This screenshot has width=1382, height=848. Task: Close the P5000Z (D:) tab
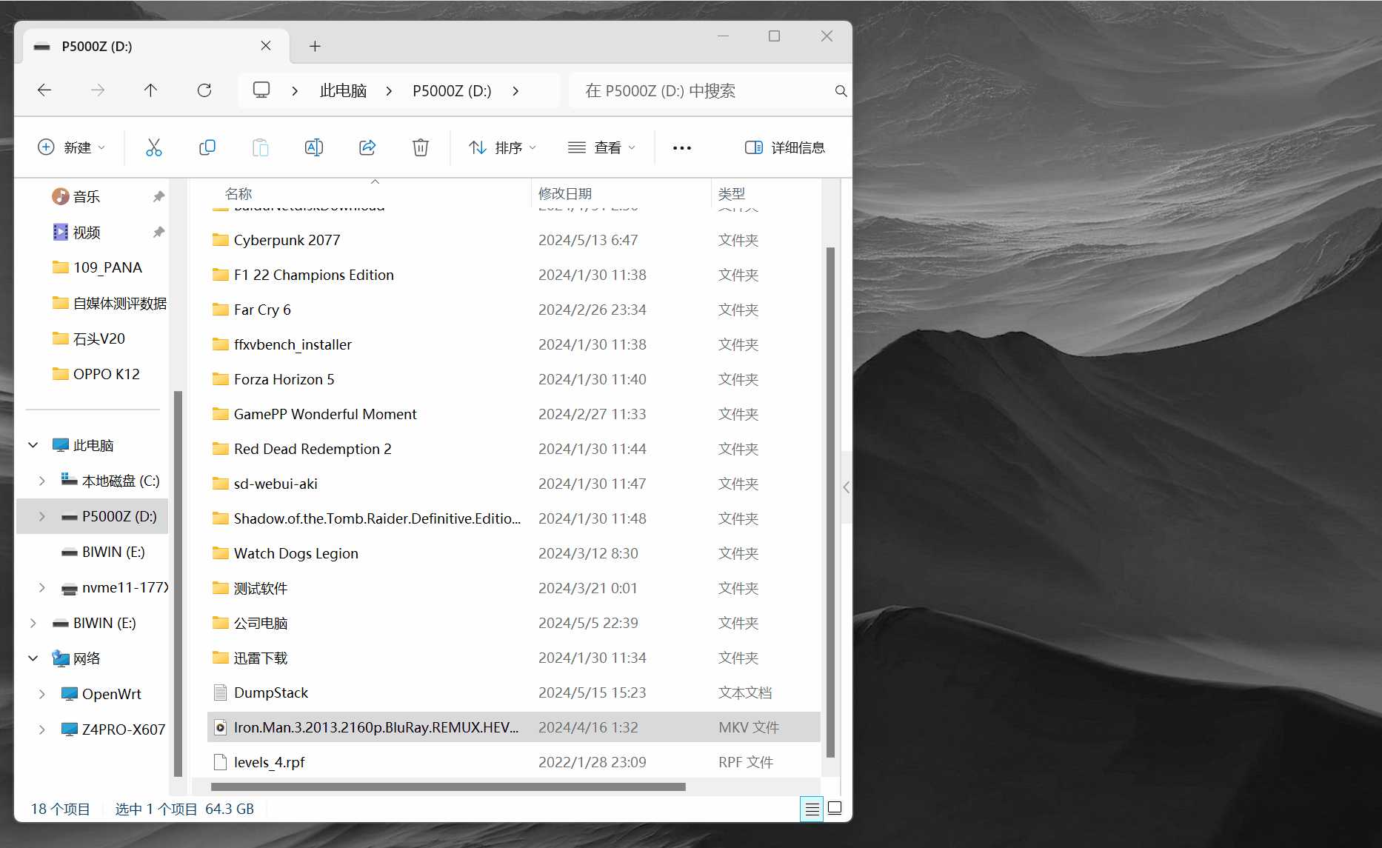coord(266,46)
